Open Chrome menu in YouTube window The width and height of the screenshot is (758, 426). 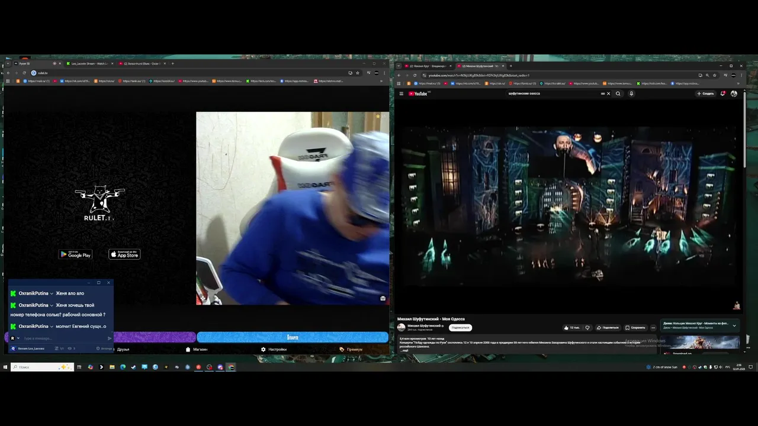pos(742,75)
